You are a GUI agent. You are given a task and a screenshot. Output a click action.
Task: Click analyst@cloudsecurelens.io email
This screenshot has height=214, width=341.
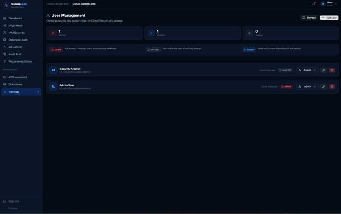point(77,72)
